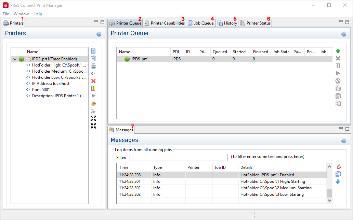Open the Window menu

[x=21, y=14]
